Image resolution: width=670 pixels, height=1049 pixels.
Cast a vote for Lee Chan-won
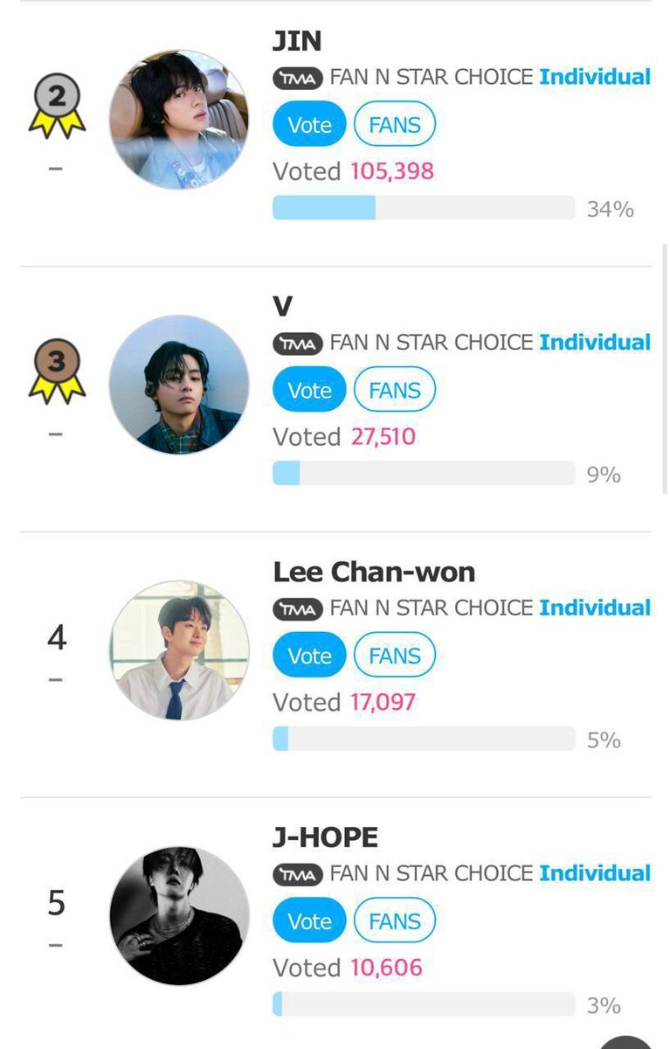click(309, 656)
